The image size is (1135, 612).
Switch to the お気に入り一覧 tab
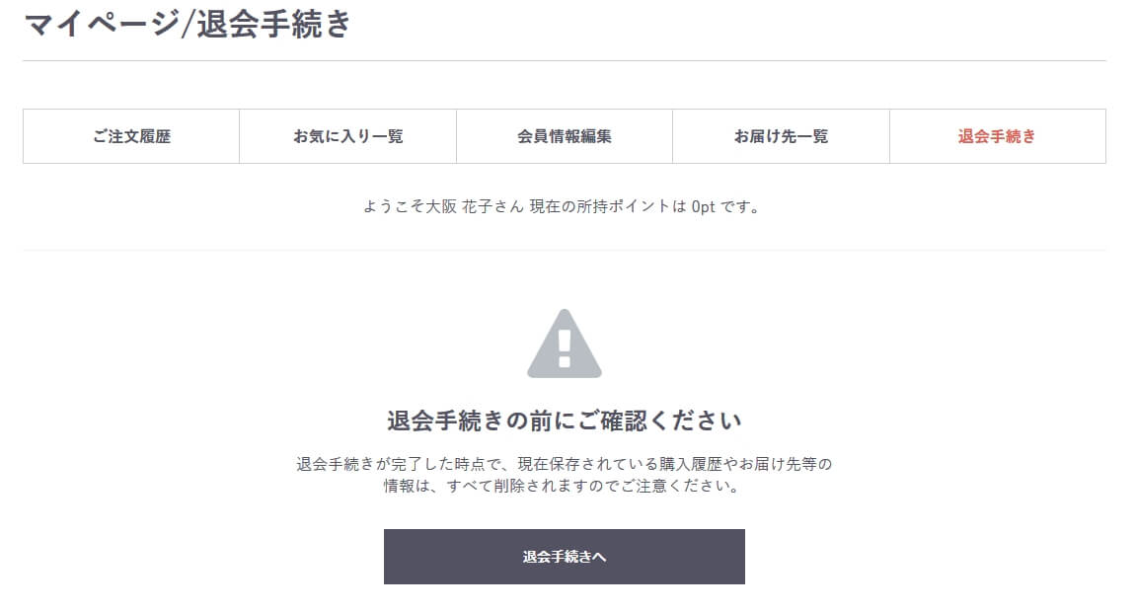click(347, 136)
